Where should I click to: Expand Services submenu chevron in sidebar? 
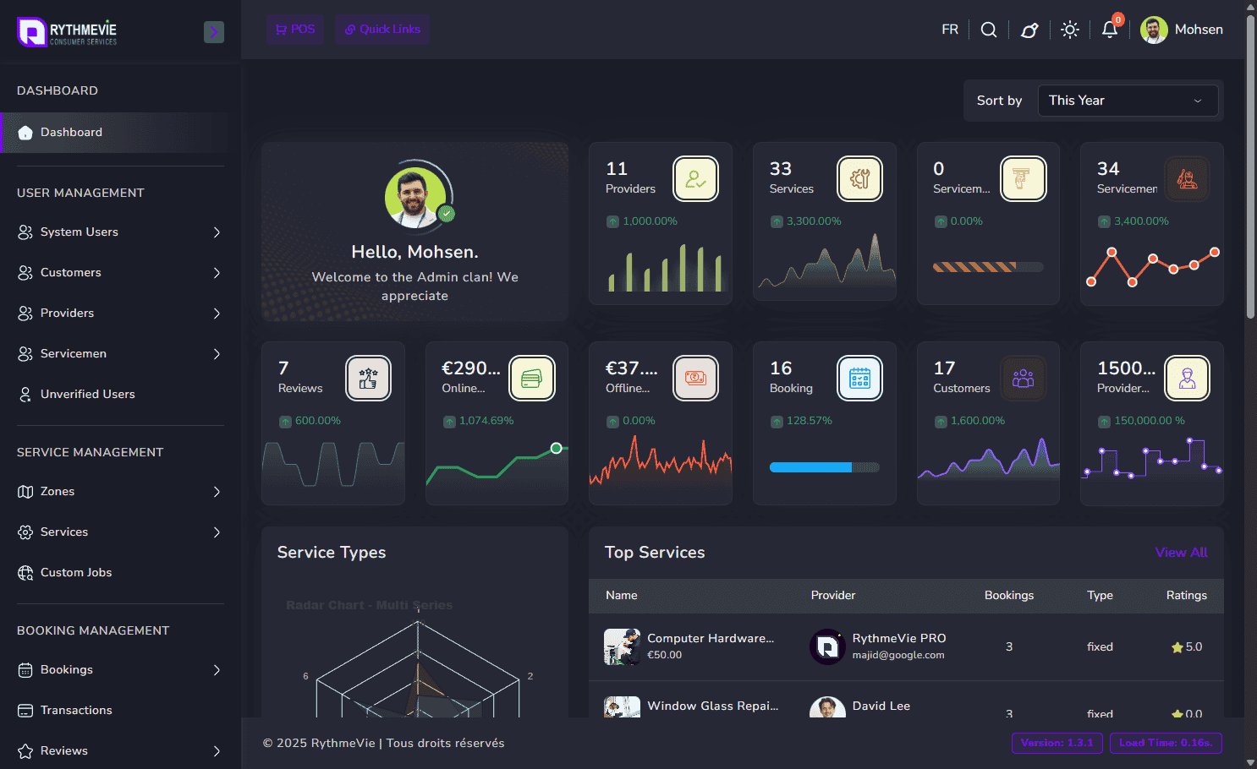click(x=217, y=532)
